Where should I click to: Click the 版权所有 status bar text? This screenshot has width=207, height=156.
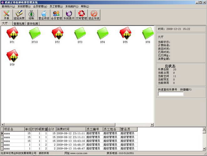44,153
